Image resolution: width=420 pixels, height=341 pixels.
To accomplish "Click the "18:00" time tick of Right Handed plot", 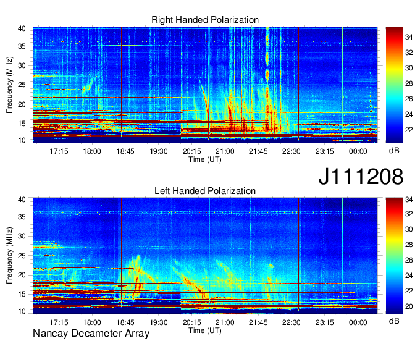I will pyautogui.click(x=92, y=151).
